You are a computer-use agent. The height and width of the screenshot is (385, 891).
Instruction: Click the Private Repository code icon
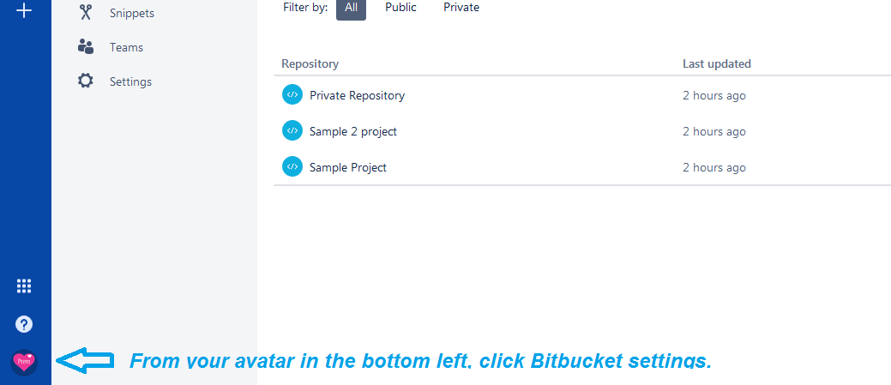coord(292,95)
